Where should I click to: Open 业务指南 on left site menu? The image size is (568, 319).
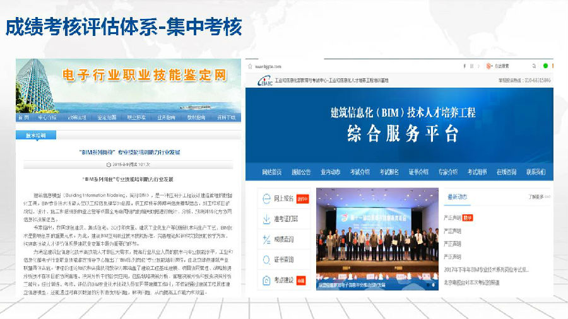coord(166,117)
